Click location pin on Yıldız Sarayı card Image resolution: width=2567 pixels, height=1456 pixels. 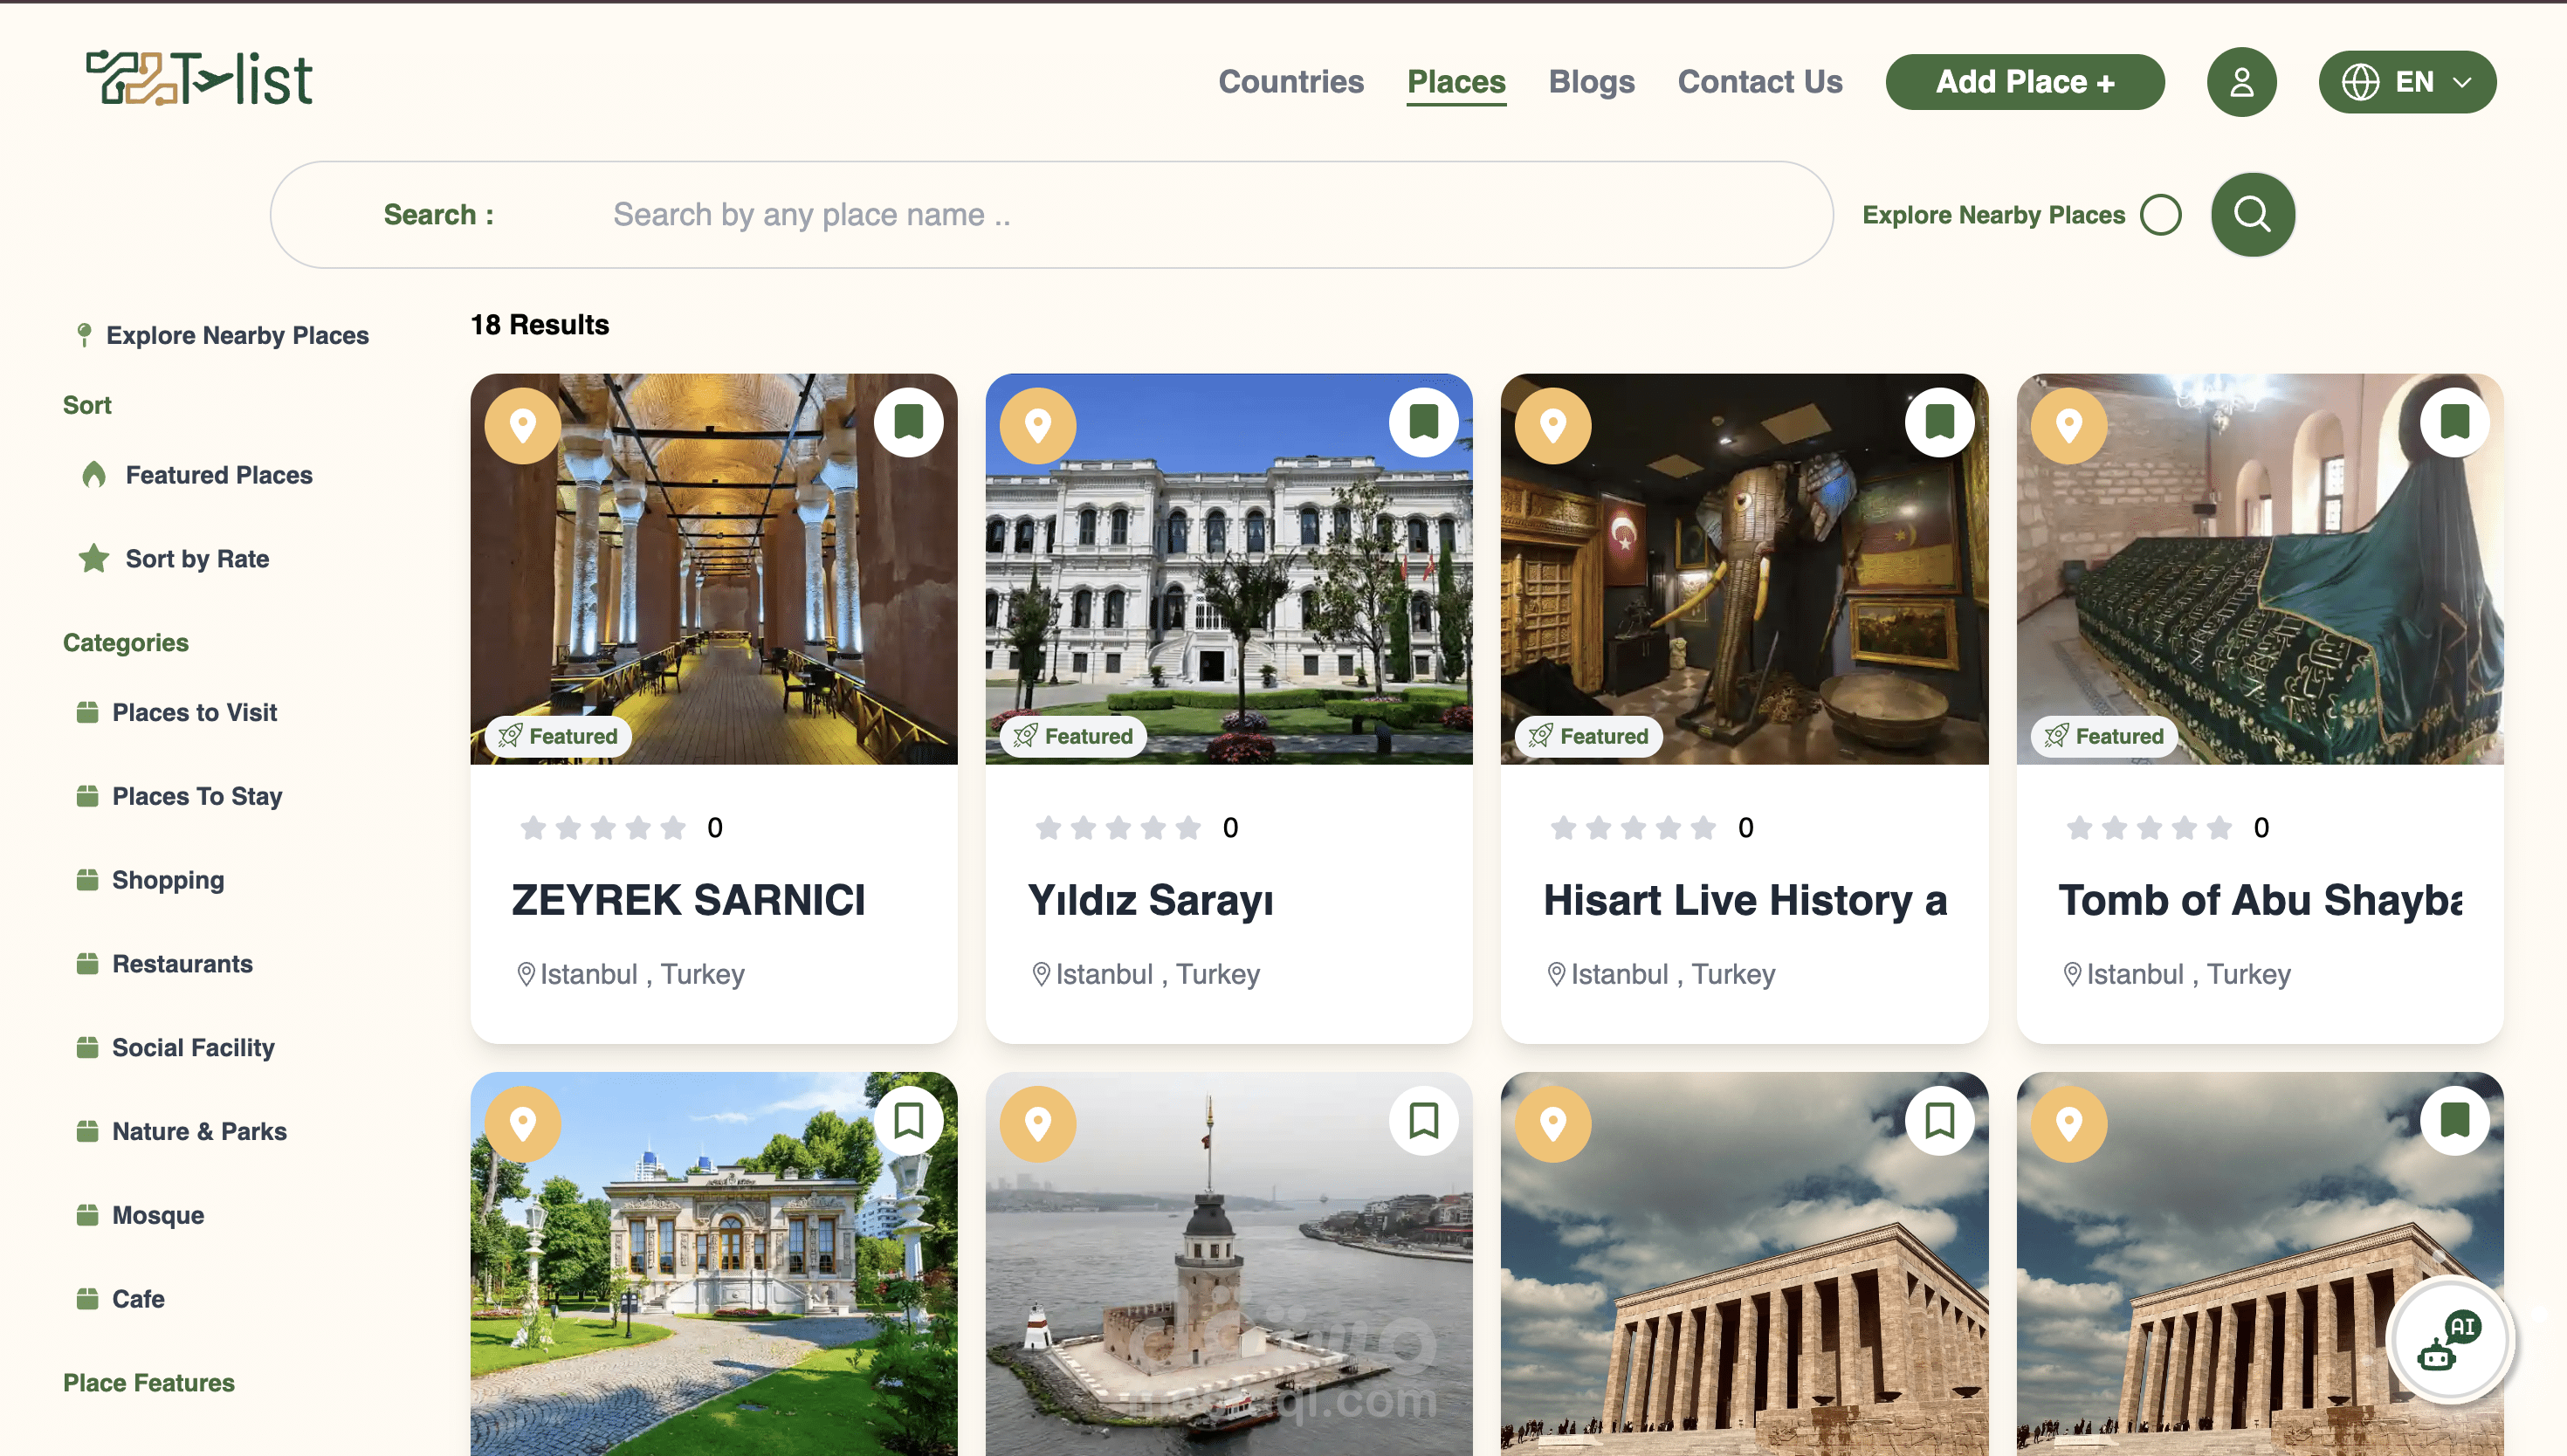pyautogui.click(x=1038, y=425)
